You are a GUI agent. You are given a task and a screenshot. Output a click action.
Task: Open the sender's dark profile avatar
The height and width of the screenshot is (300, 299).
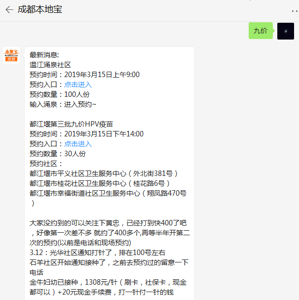(286, 31)
